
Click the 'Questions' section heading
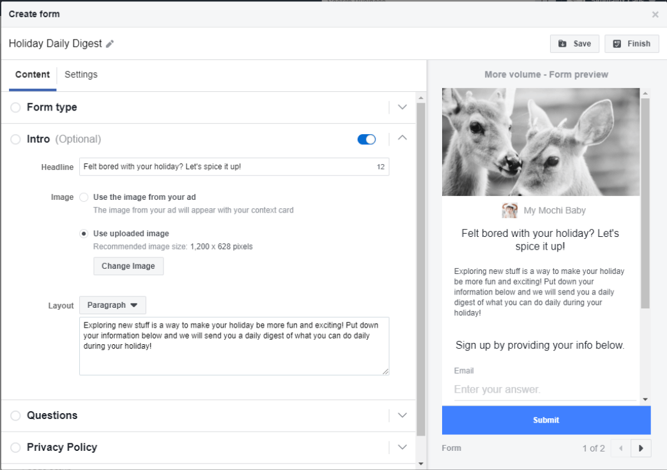tap(52, 415)
